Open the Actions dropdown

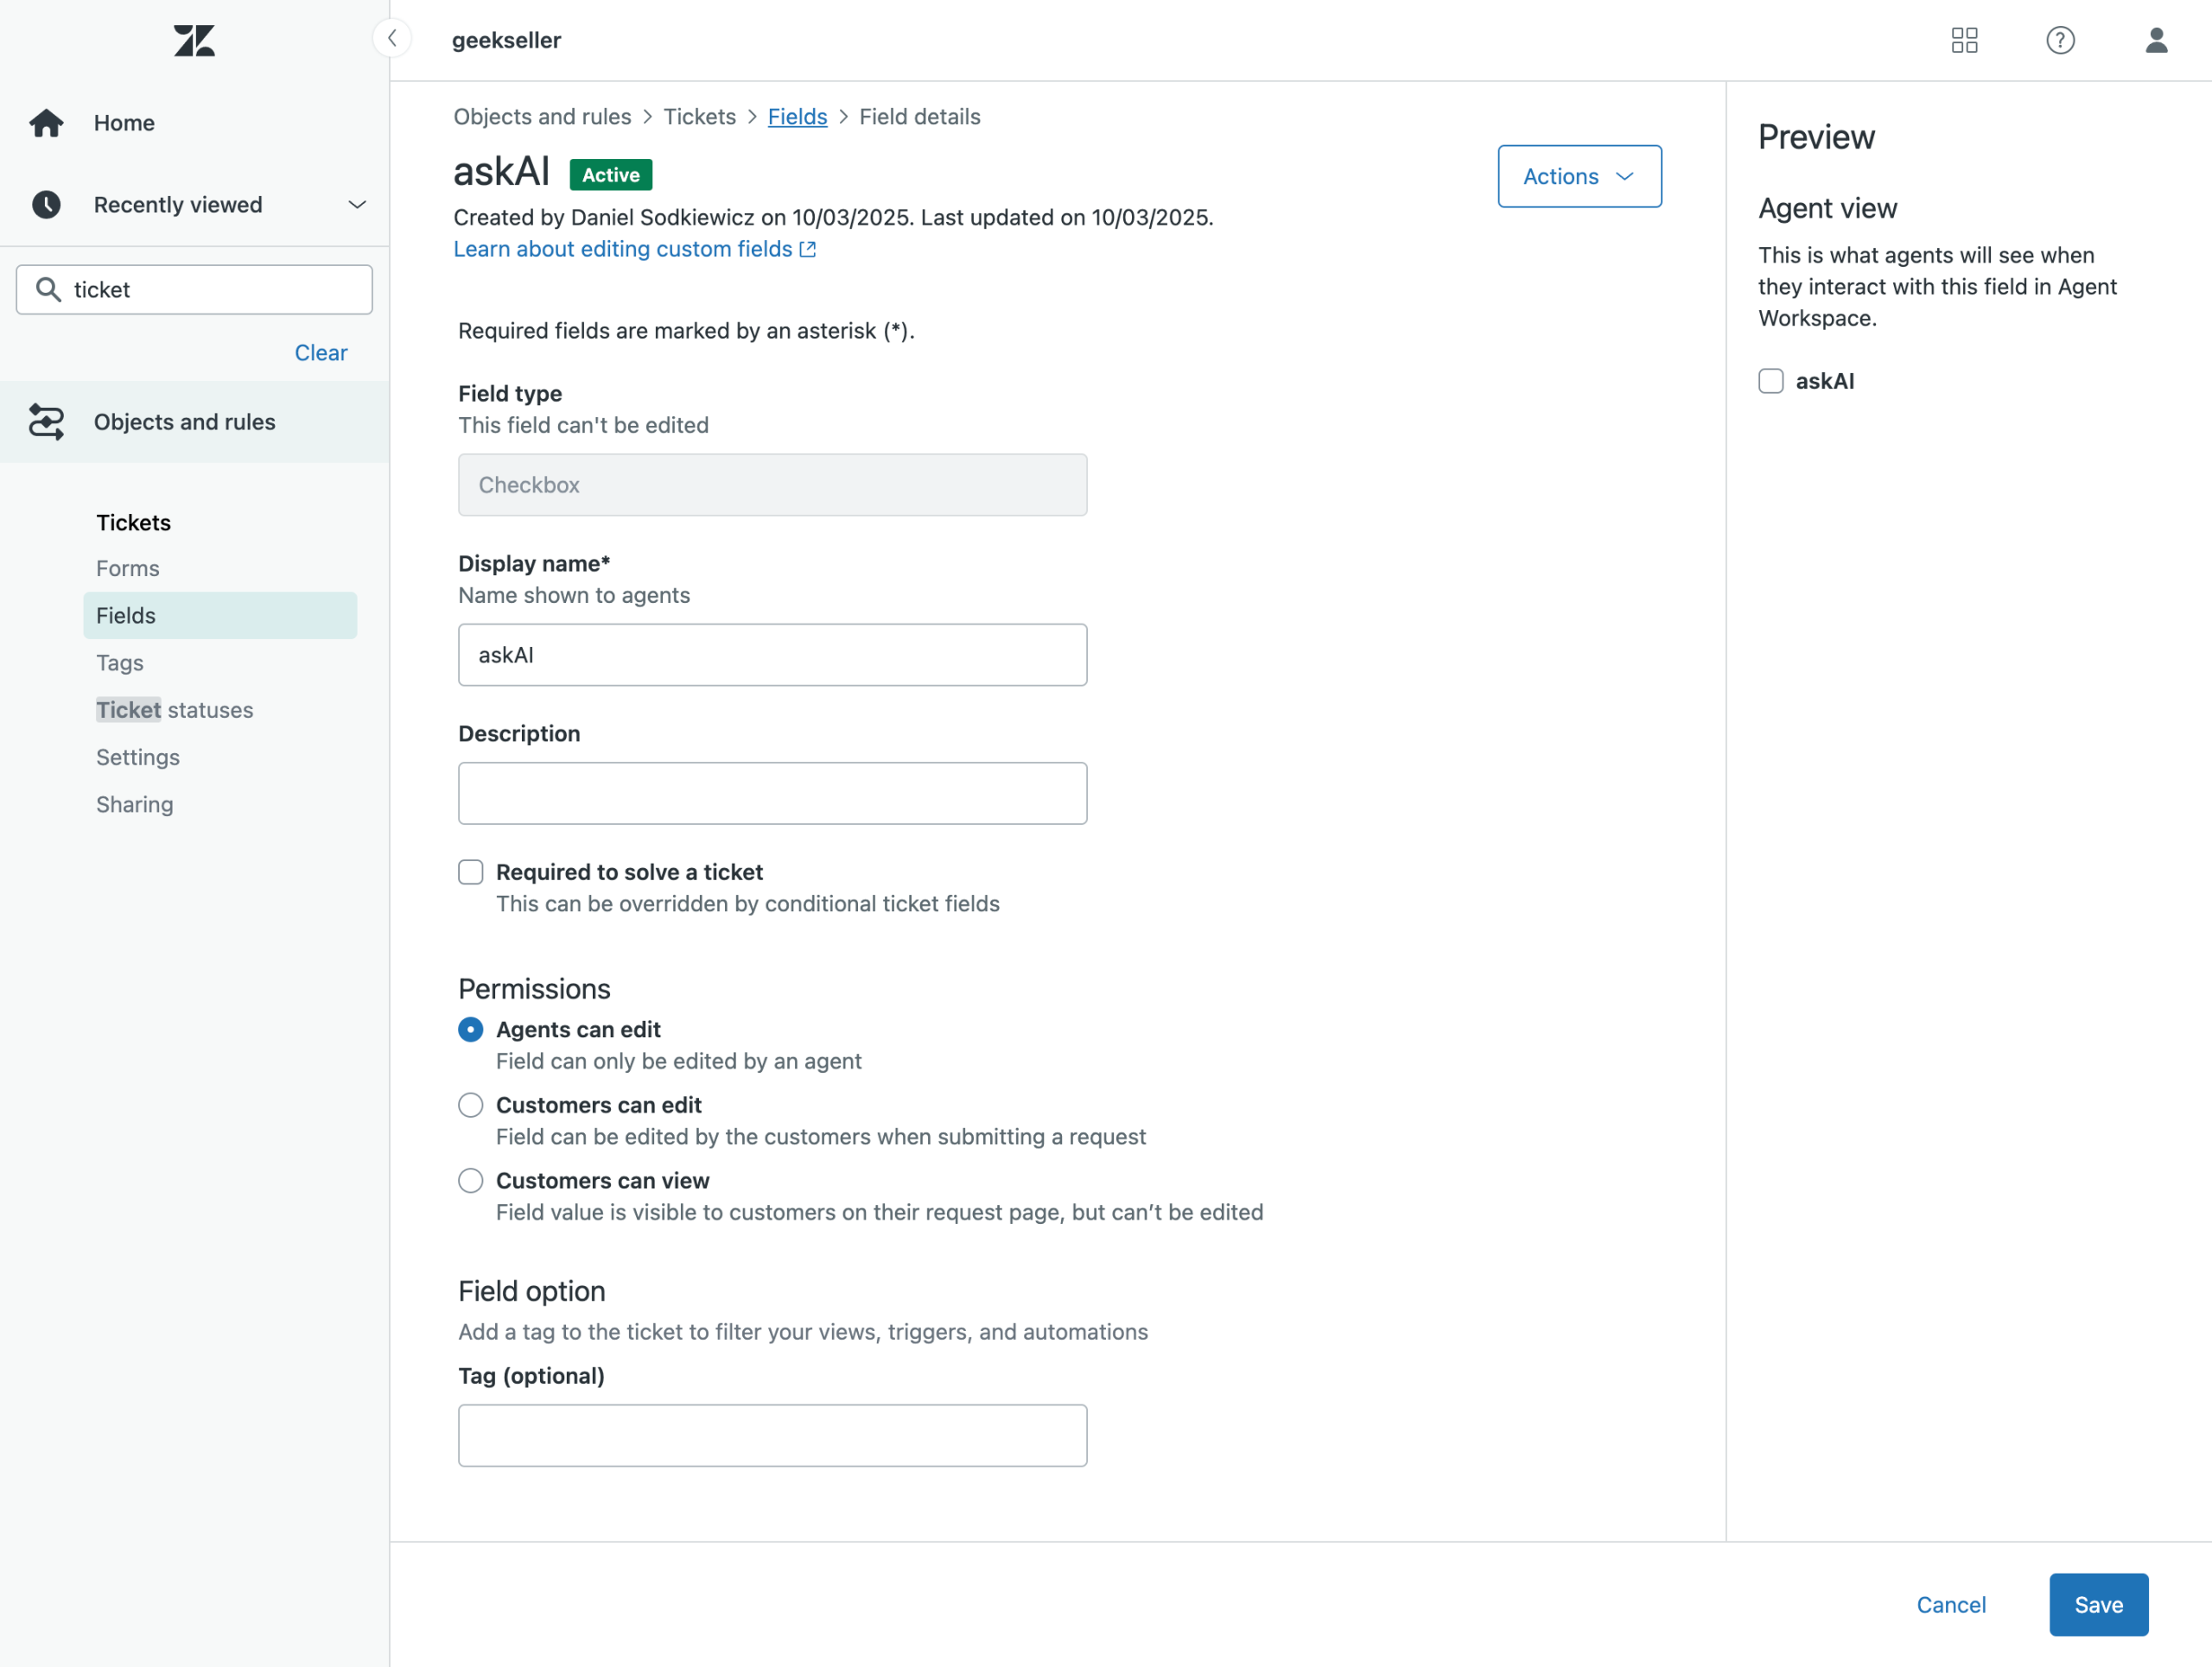(1579, 177)
